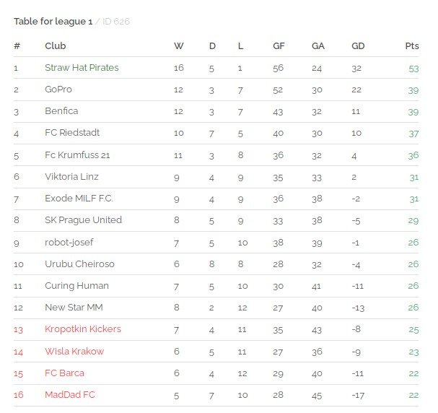Viewport: 438px width, 413px height.
Task: Select SK Prague United club
Action: point(83,220)
